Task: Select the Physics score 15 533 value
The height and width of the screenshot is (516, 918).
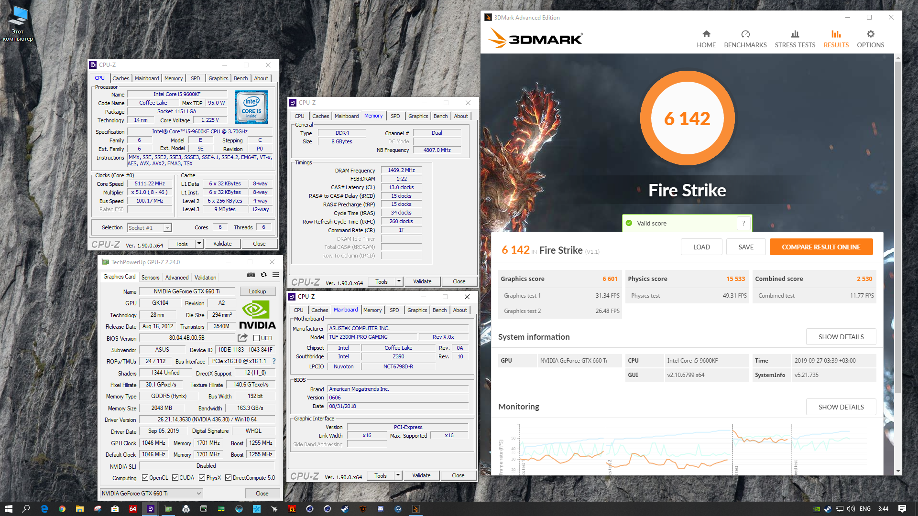Action: coord(735,279)
